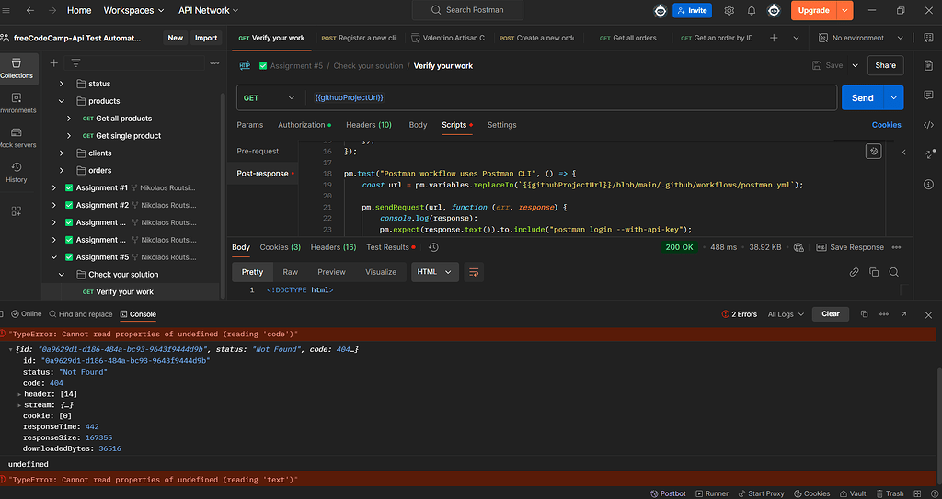This screenshot has width=942, height=499.
Task: Open the notifications bell icon
Action: pyautogui.click(x=752, y=10)
